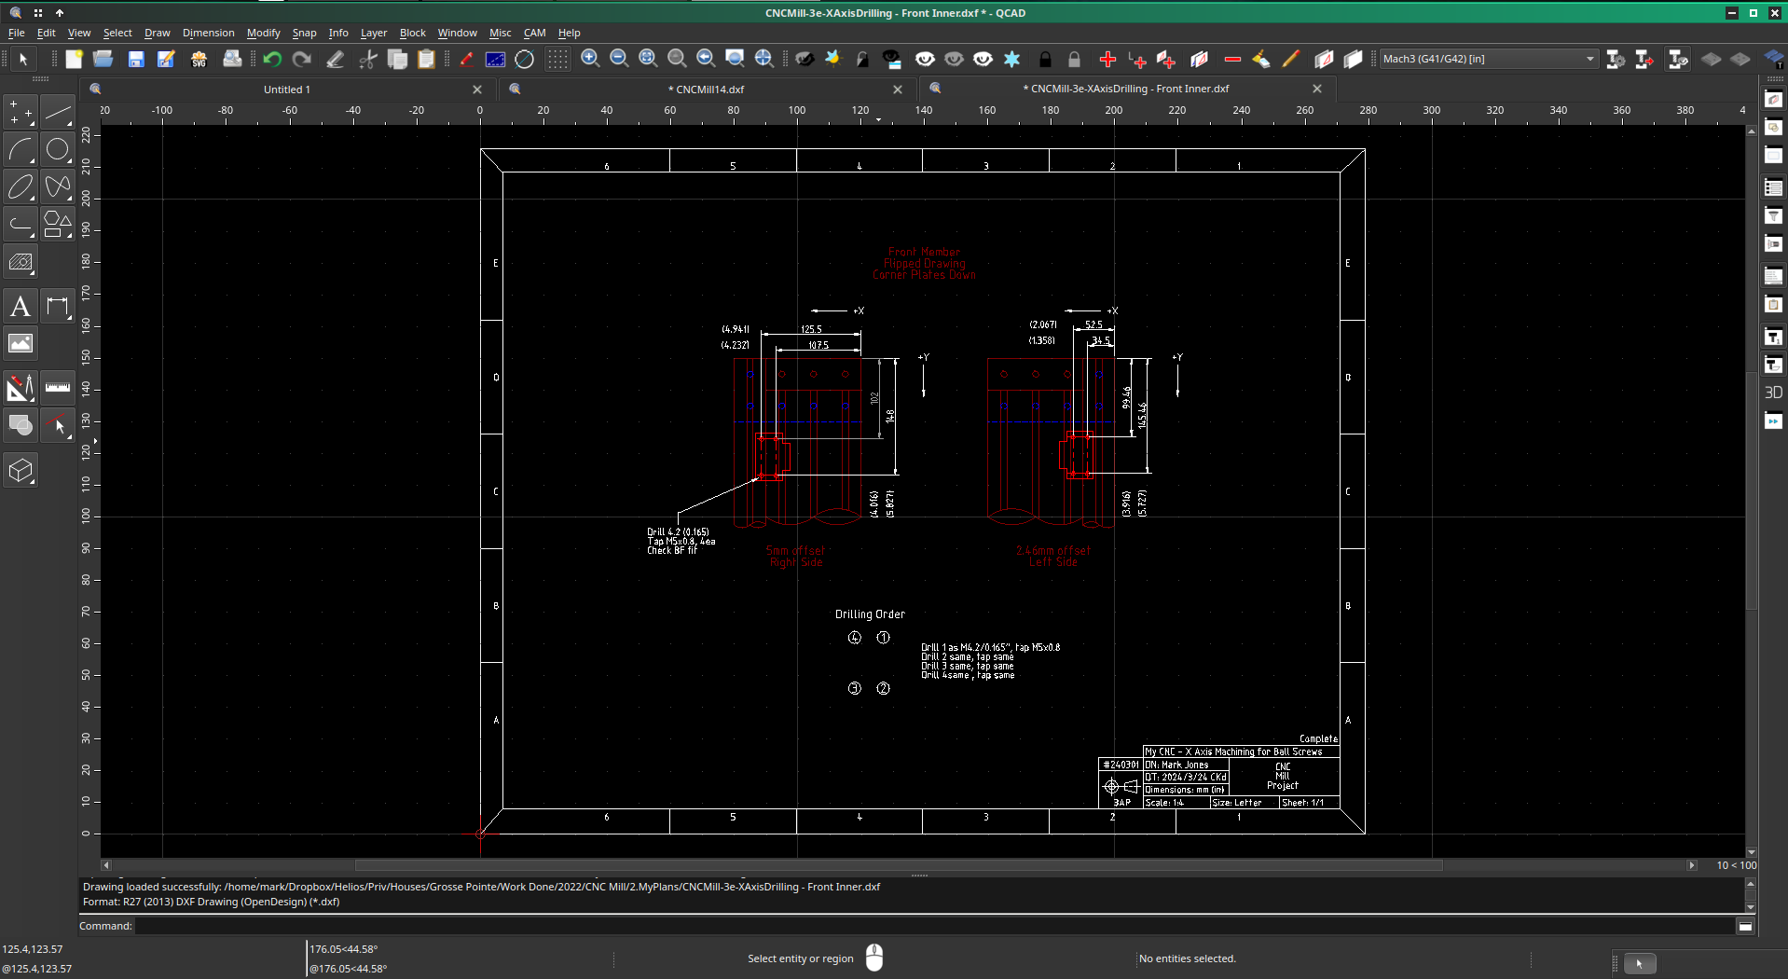Open the Dimension menu
Image resolution: width=1788 pixels, height=979 pixels.
(208, 33)
